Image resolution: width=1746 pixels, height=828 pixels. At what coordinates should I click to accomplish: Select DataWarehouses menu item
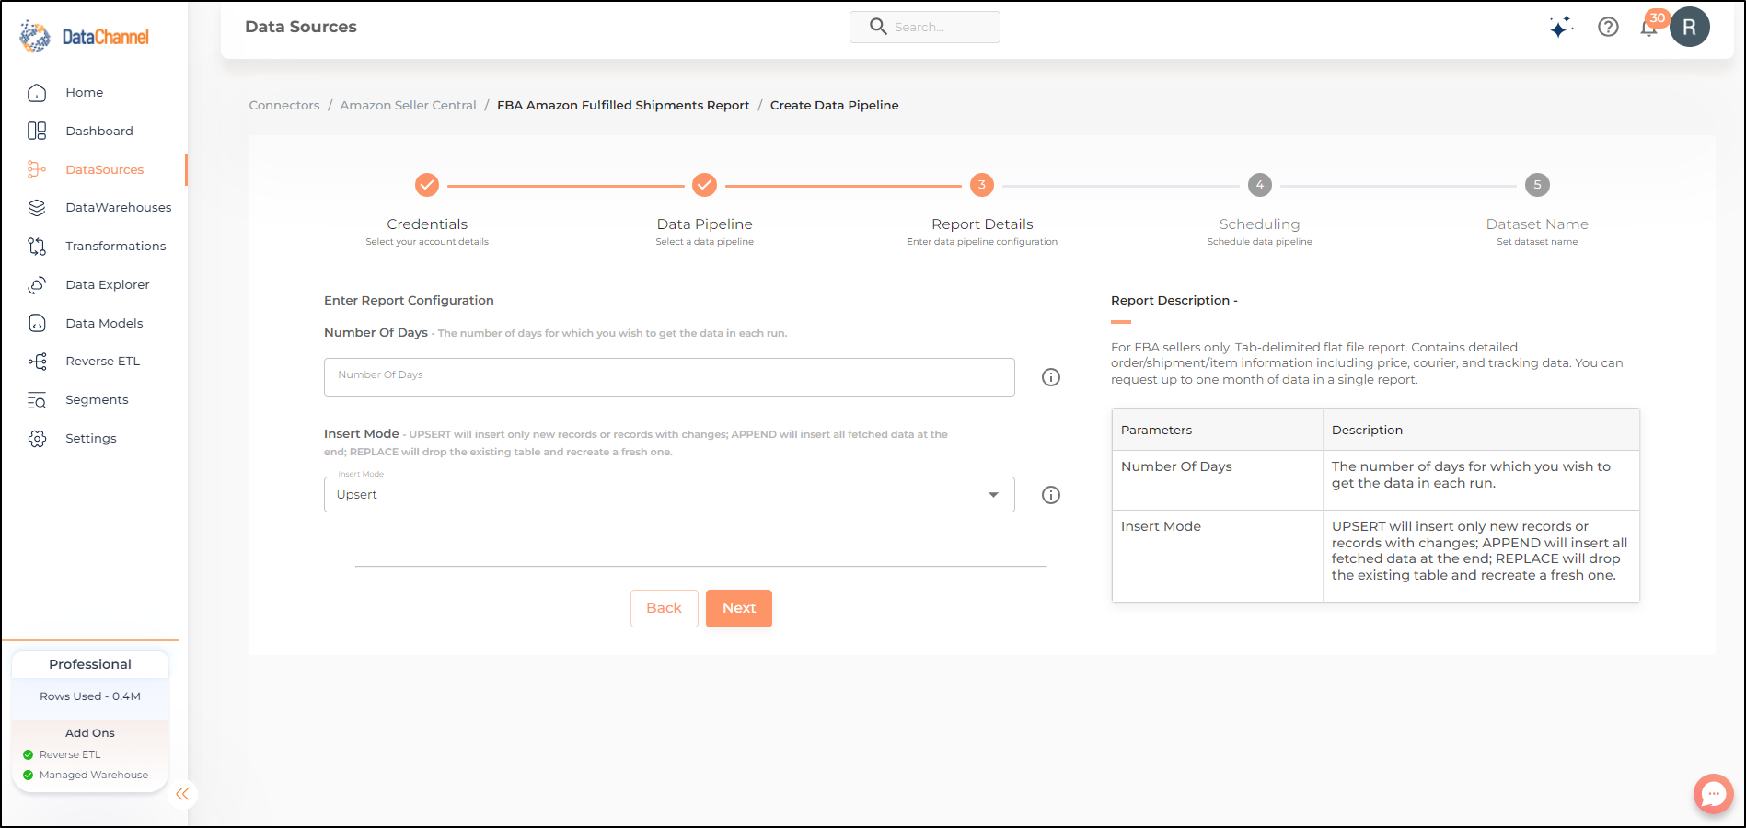click(x=119, y=208)
